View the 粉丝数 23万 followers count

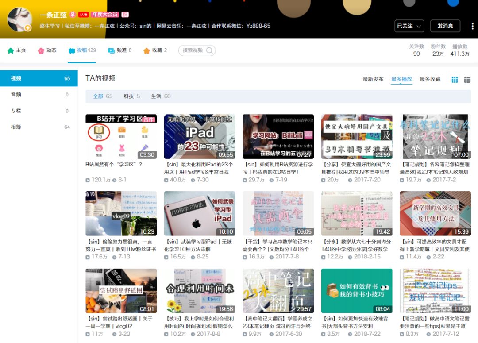pyautogui.click(x=438, y=50)
